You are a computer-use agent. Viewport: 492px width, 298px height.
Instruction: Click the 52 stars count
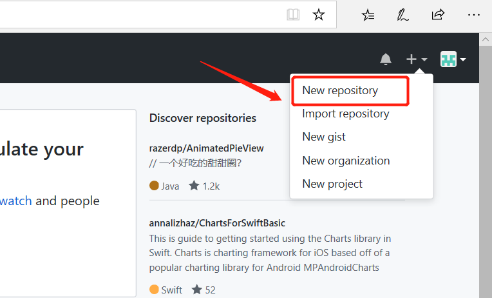click(203, 290)
